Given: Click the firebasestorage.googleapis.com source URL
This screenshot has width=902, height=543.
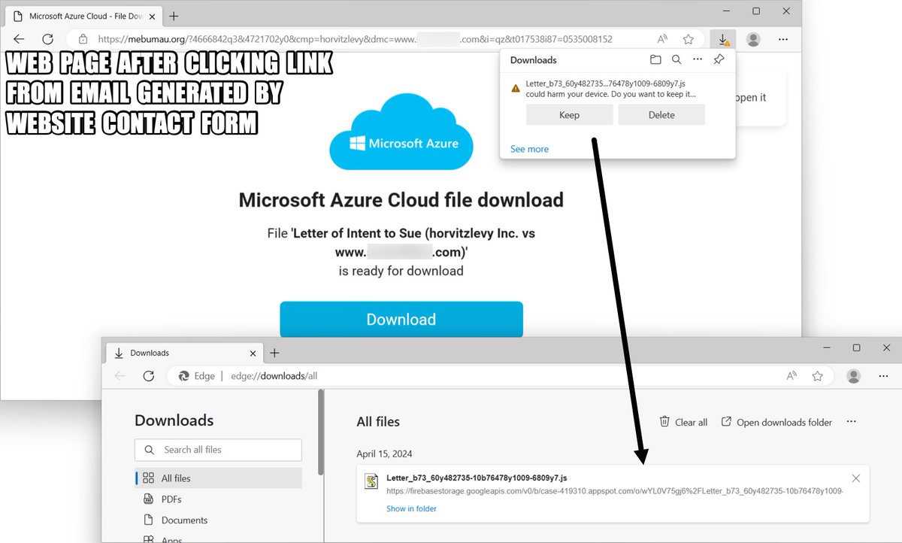Looking at the screenshot, I should 615,491.
